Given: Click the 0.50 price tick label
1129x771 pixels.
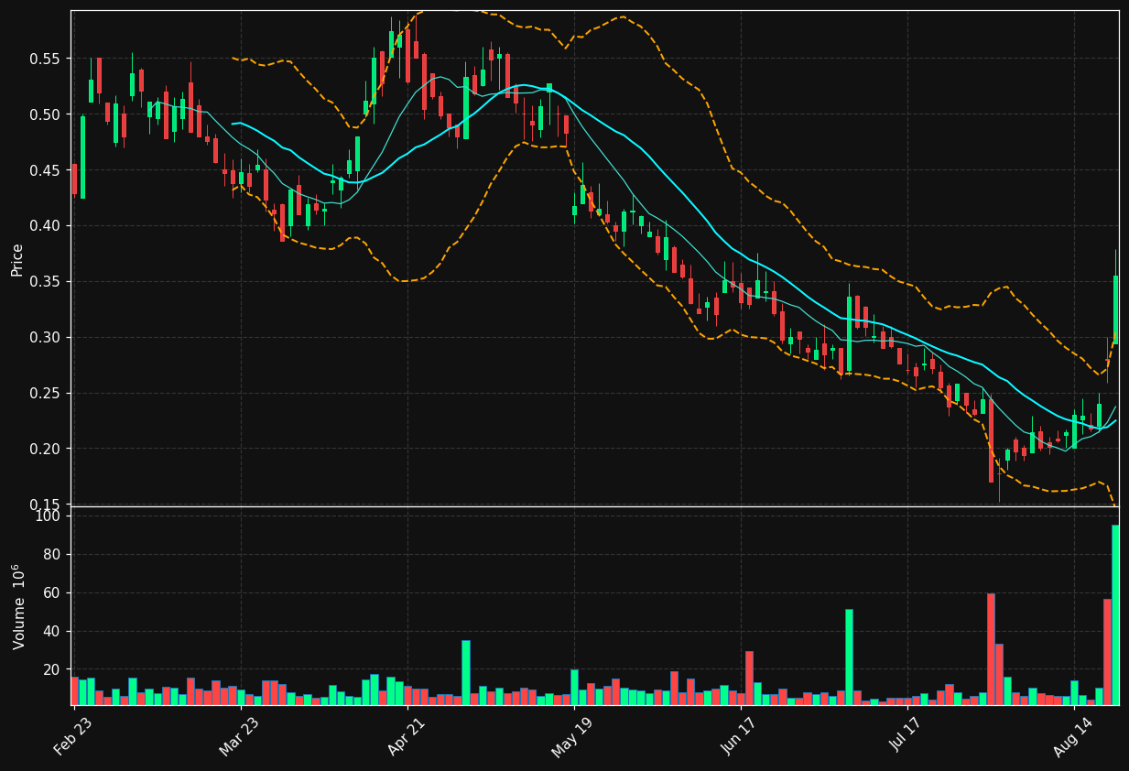Looking at the screenshot, I should click(x=44, y=114).
